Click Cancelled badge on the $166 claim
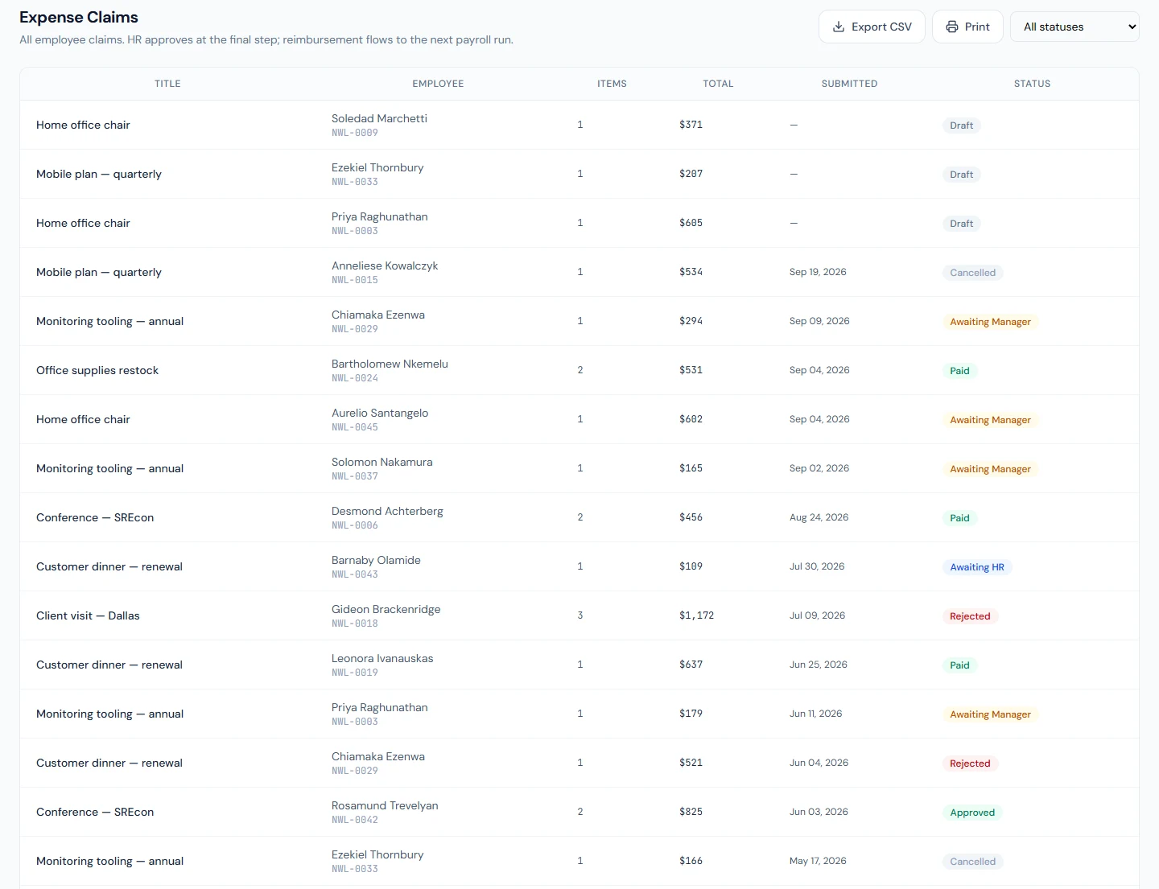The height and width of the screenshot is (889, 1159). point(972,862)
